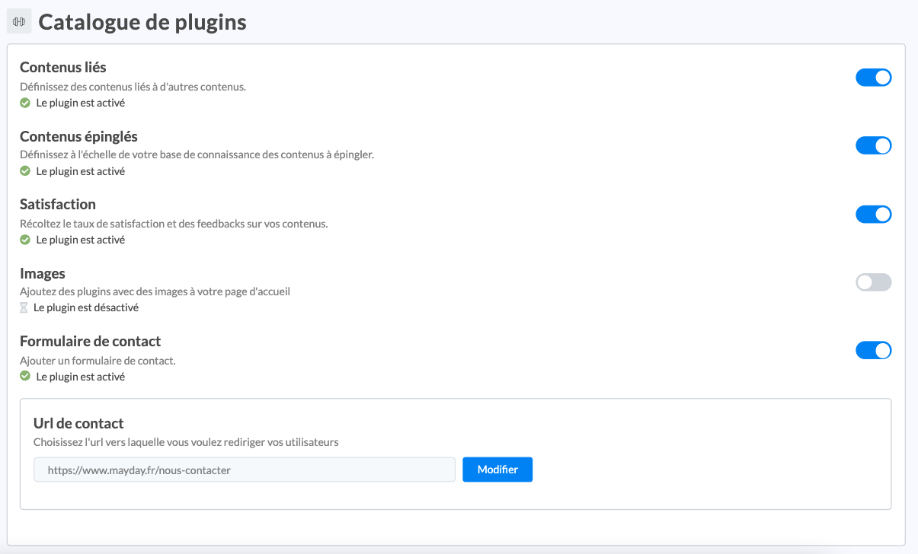Click the Contenus épinglés plugin heading
The height and width of the screenshot is (554, 918).
[78, 136]
